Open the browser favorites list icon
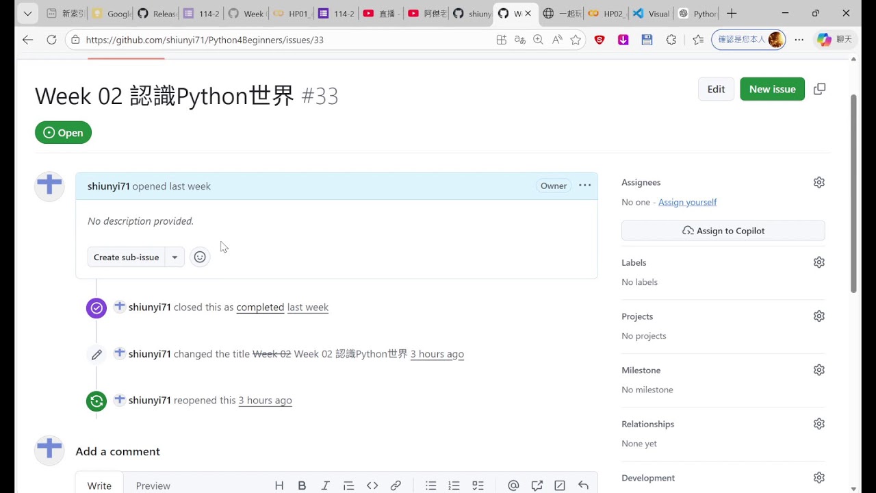Viewport: 876px width, 493px height. point(698,40)
